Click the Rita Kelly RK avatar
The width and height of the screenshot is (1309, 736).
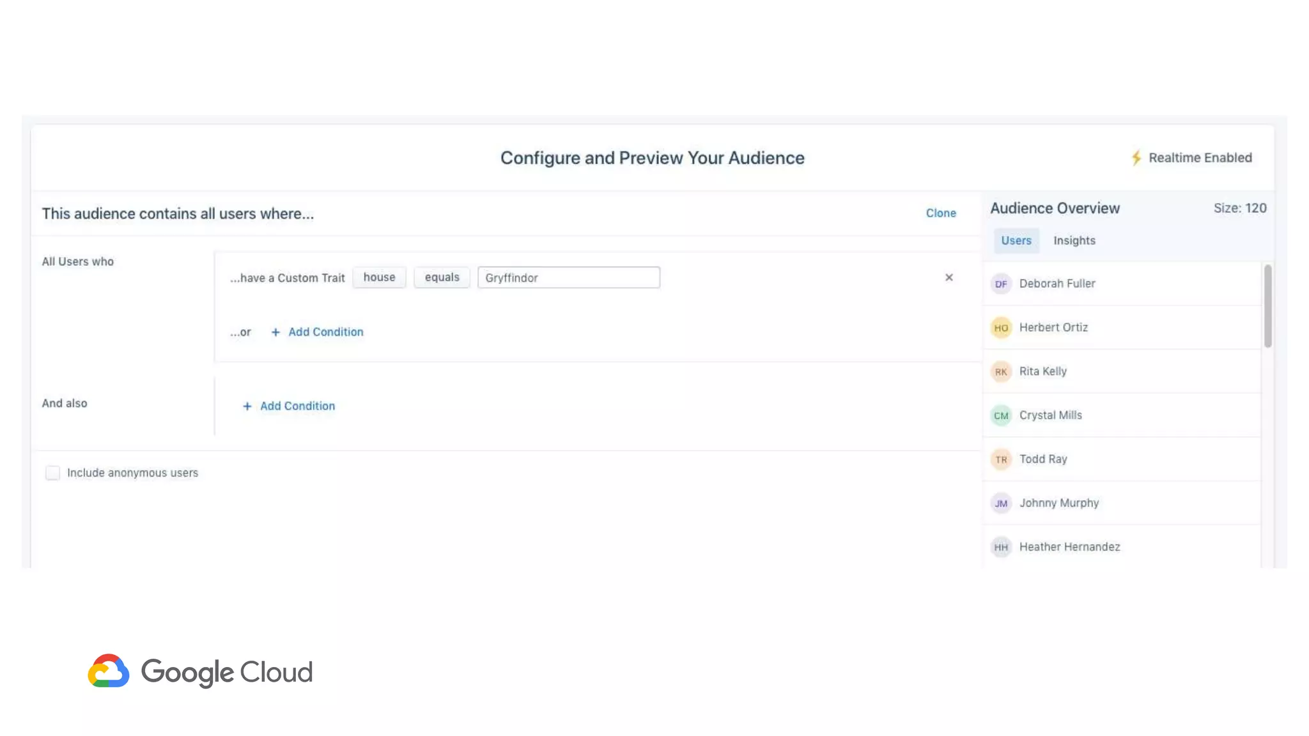(1001, 372)
